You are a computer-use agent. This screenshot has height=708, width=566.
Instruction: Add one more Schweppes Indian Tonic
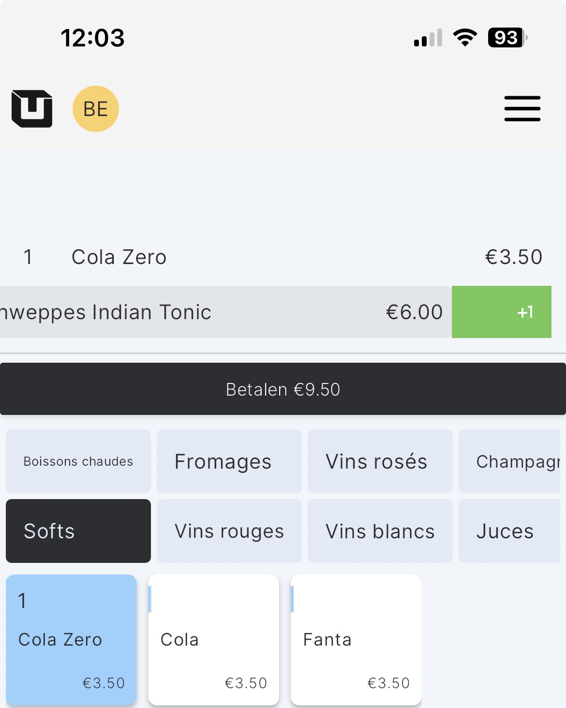click(502, 312)
